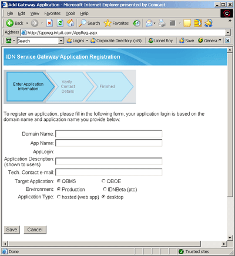Click the blue star toolbar icon at far right
Screen dimensions: 235x256
click(209, 23)
